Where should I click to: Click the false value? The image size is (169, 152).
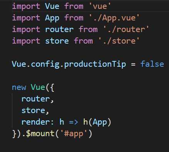tap(152, 64)
